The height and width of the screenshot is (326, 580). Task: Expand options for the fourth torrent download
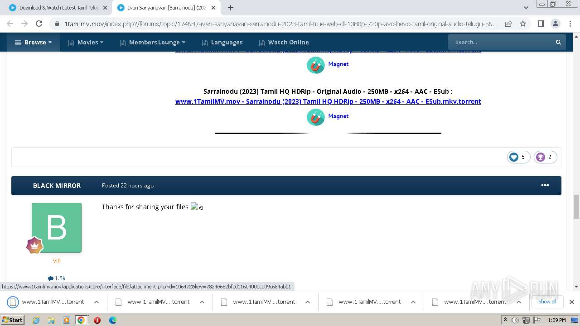tap(413, 302)
